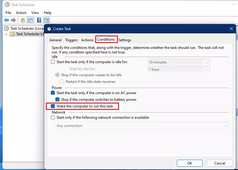Image resolution: width=238 pixels, height=170 pixels.
Task: Click the Create Task dialog clock icon
Action: coord(49,29)
